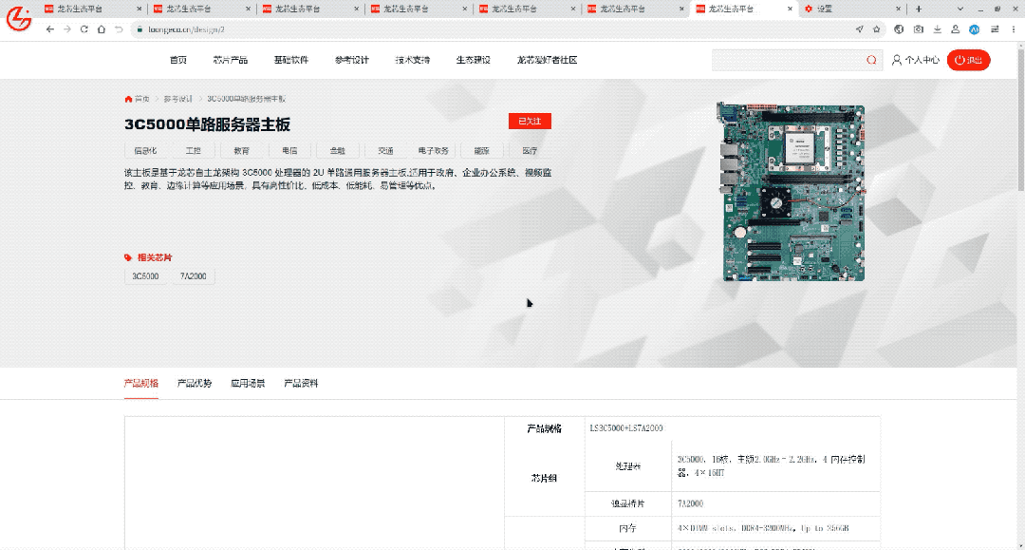Image resolution: width=1025 pixels, height=550 pixels.
Task: Open the 3C5000 related chip tag
Action: [145, 276]
